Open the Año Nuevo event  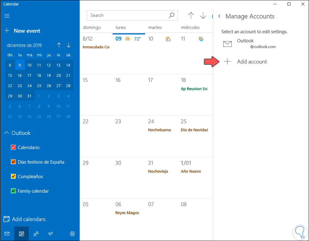pyautogui.click(x=191, y=171)
